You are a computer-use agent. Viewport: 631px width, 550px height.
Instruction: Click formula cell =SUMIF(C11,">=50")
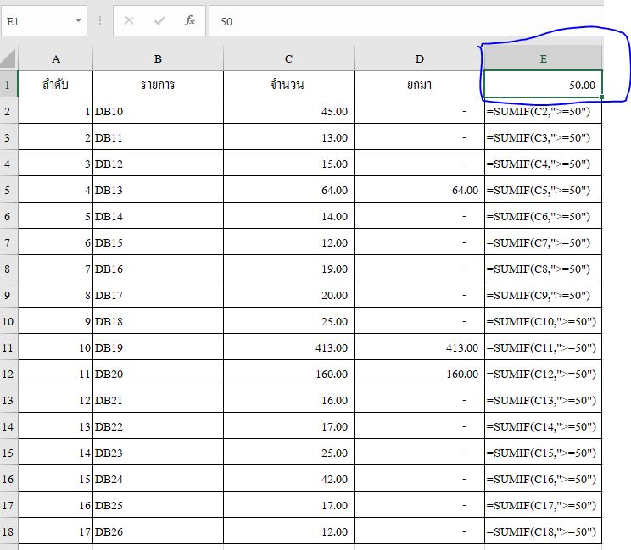pyautogui.click(x=544, y=347)
